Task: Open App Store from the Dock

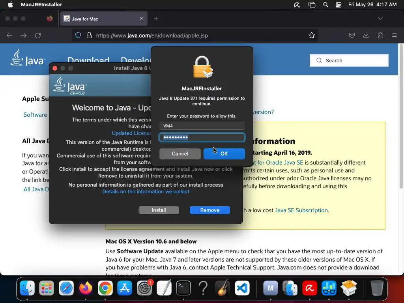Action: (x=125, y=288)
